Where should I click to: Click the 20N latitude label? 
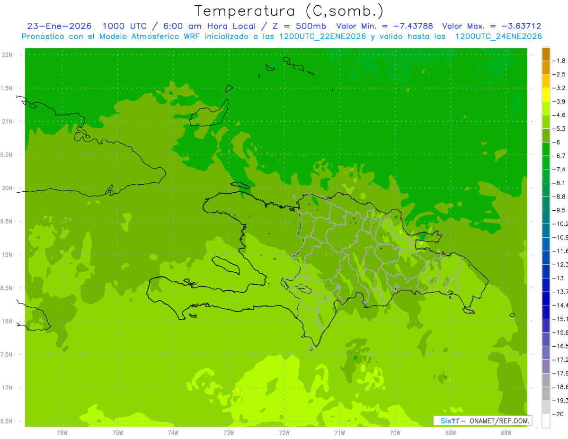(8, 188)
